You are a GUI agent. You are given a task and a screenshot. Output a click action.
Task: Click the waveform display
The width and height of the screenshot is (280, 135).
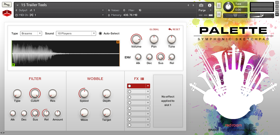click(66, 53)
